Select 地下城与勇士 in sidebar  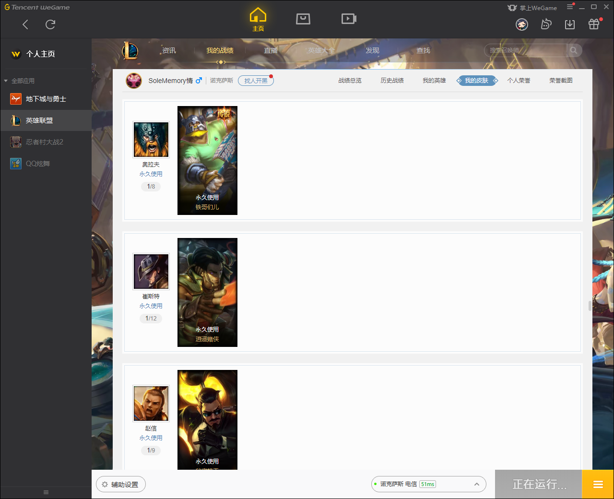click(x=46, y=99)
